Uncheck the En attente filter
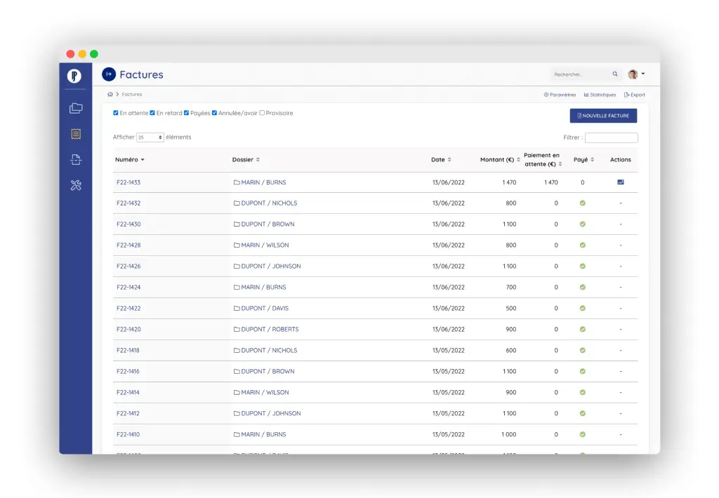719x498 pixels. point(116,113)
